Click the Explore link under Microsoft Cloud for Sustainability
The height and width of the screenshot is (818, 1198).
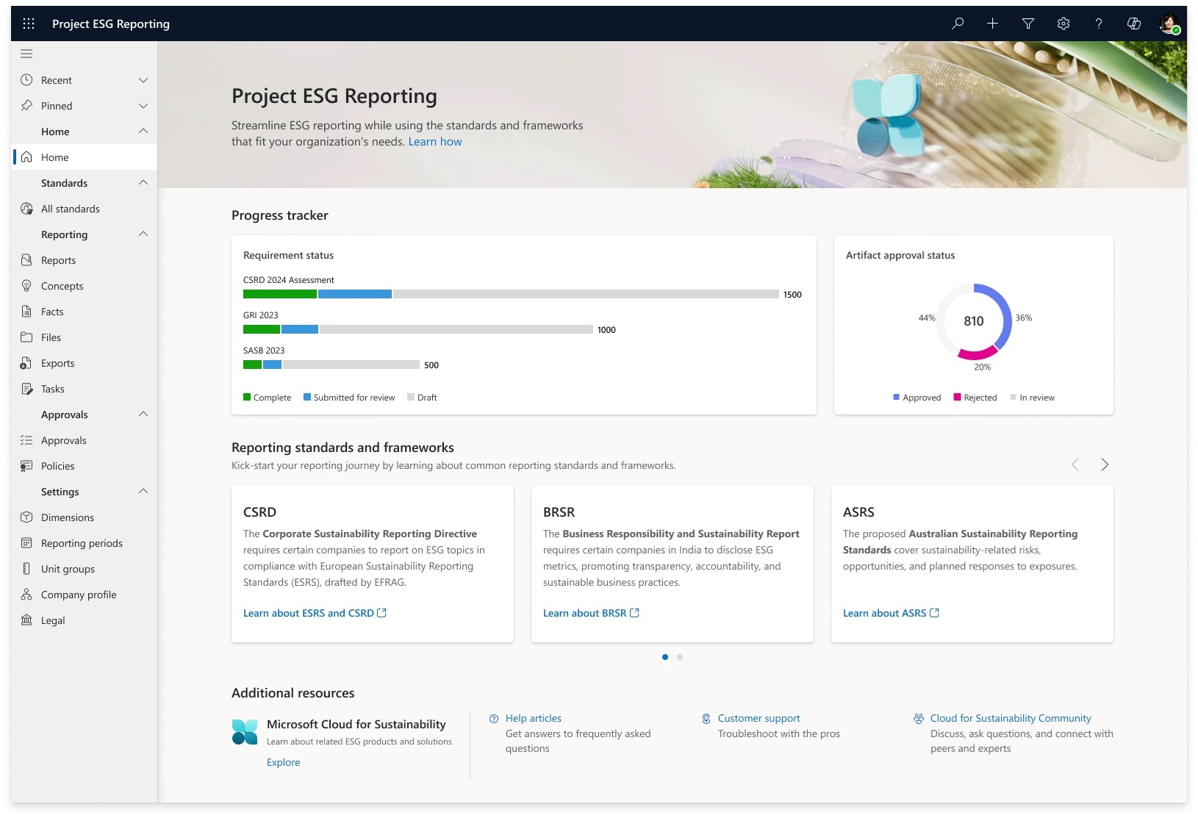pyautogui.click(x=283, y=762)
